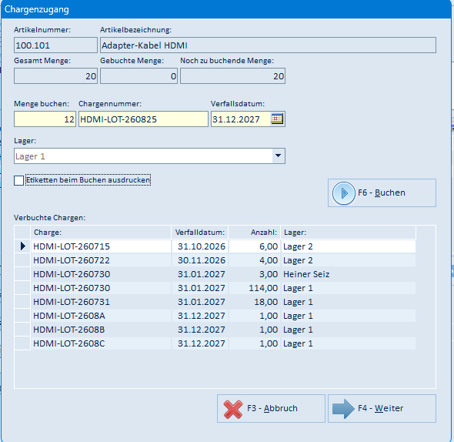The image size is (454, 442).
Task: Expand the Lager dropdown arrow
Action: tap(278, 156)
